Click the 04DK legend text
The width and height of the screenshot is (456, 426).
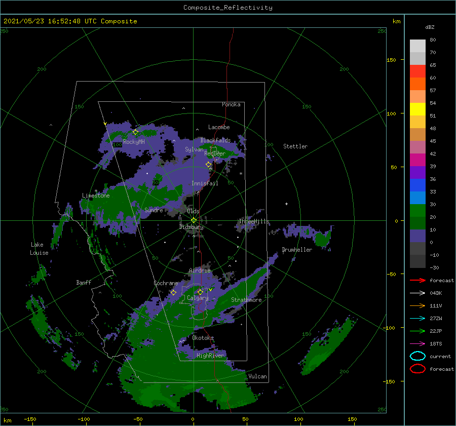(436, 293)
